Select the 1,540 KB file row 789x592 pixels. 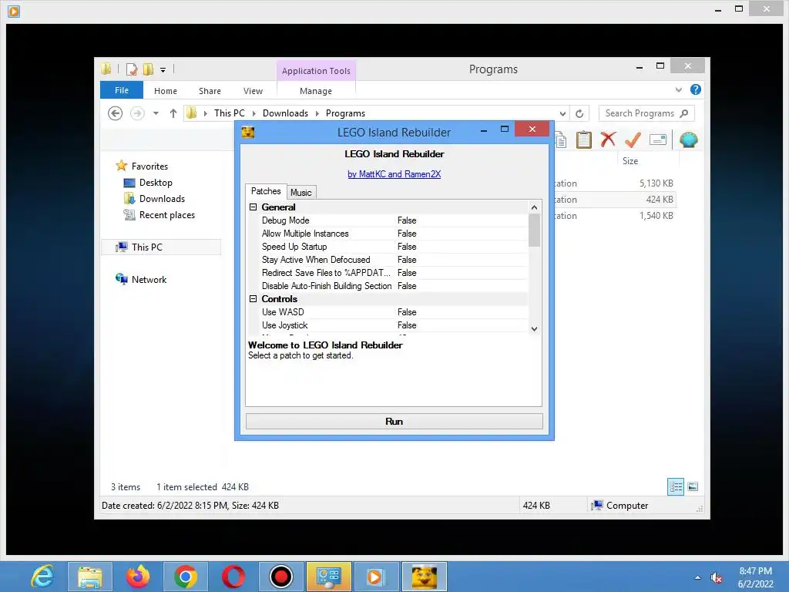point(614,216)
